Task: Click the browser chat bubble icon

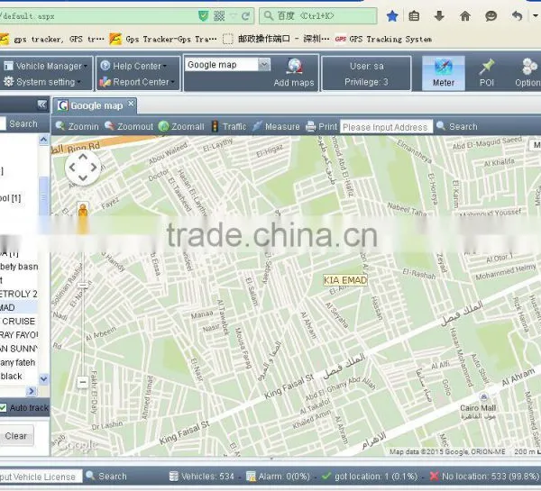Action: pyautogui.click(x=491, y=16)
